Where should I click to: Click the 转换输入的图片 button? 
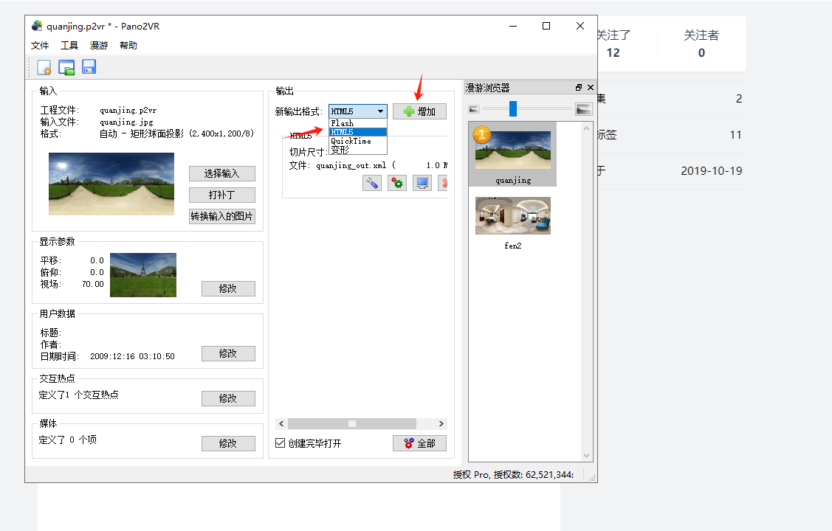click(x=221, y=216)
